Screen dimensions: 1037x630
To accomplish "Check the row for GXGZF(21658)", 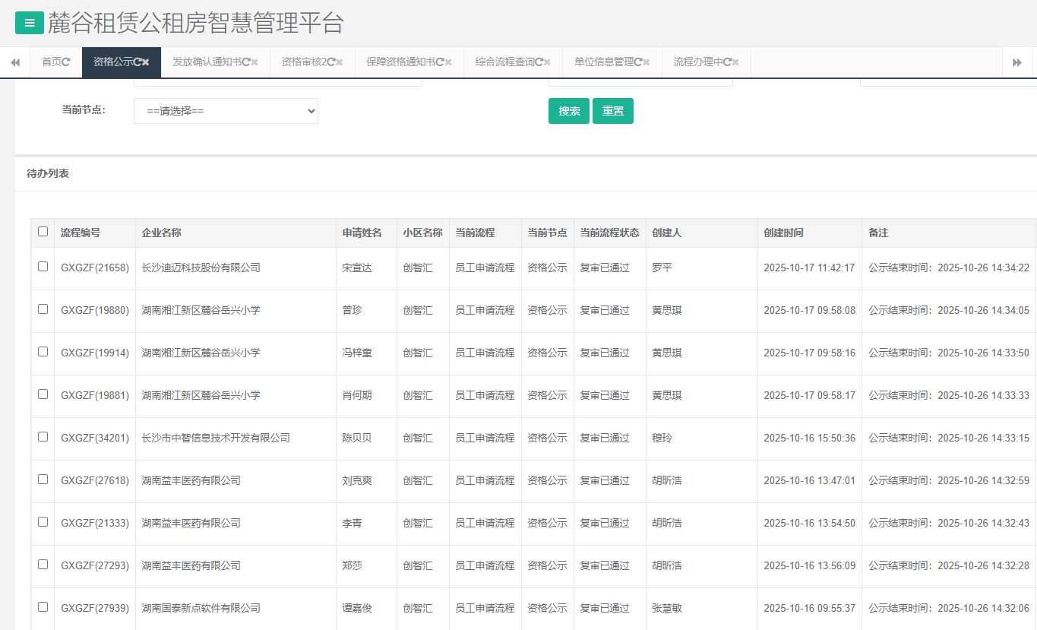I will point(43,267).
